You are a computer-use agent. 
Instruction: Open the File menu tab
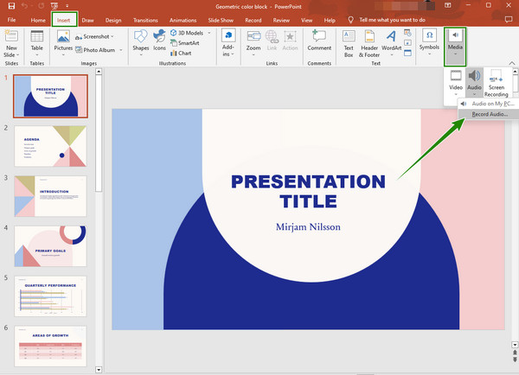point(11,20)
